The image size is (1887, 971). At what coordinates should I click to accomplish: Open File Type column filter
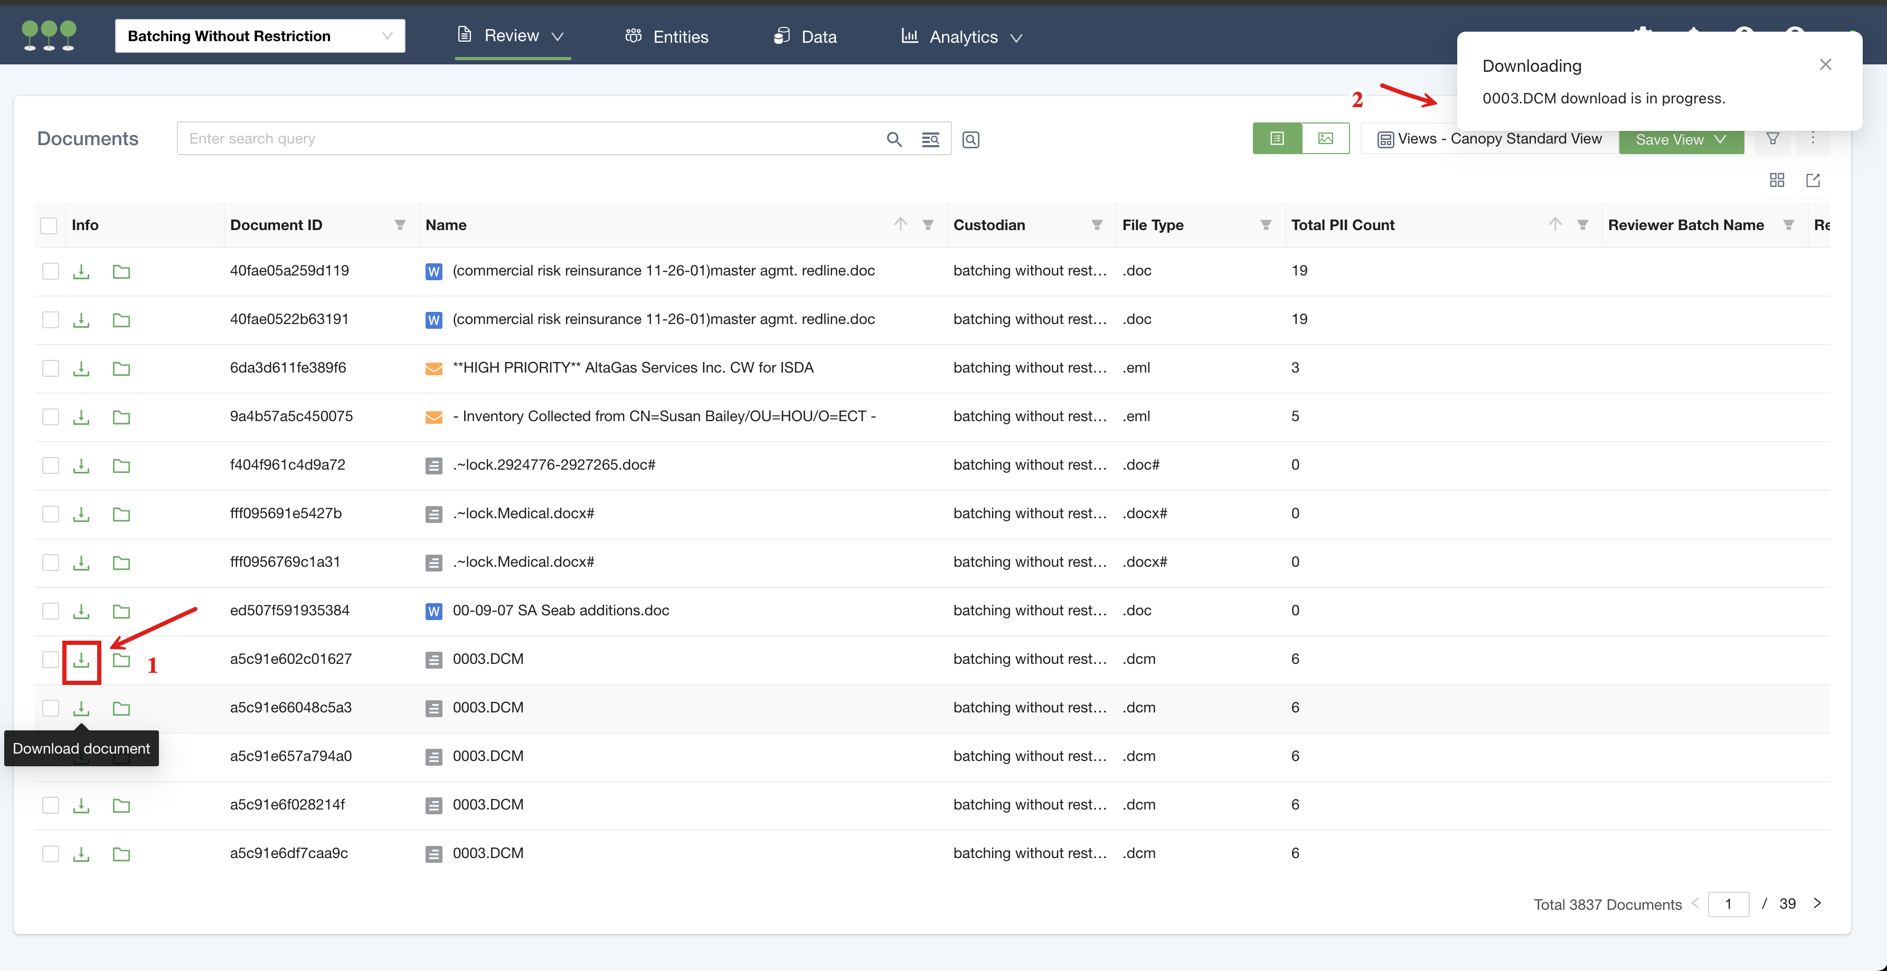[1265, 225]
